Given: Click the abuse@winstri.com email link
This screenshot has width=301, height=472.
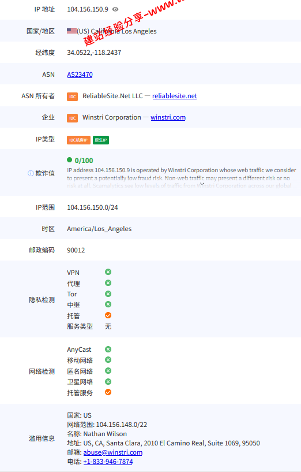Looking at the screenshot, I should [x=112, y=452].
